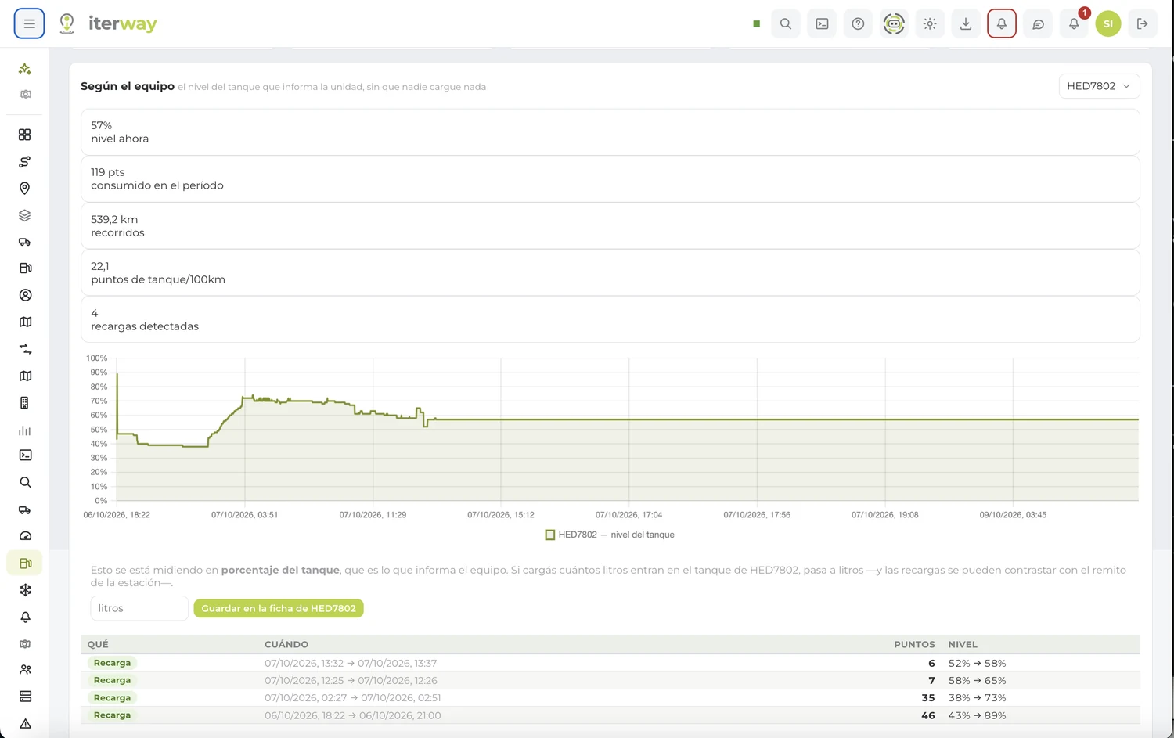Open the snowflake icon in the sidebar

pyautogui.click(x=25, y=590)
